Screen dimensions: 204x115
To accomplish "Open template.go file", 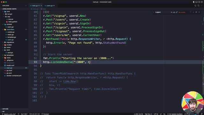I will coord(14,37).
